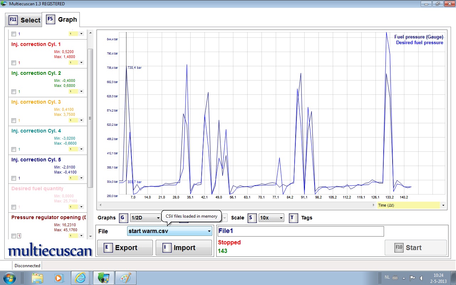Click the Export button

[125, 248]
